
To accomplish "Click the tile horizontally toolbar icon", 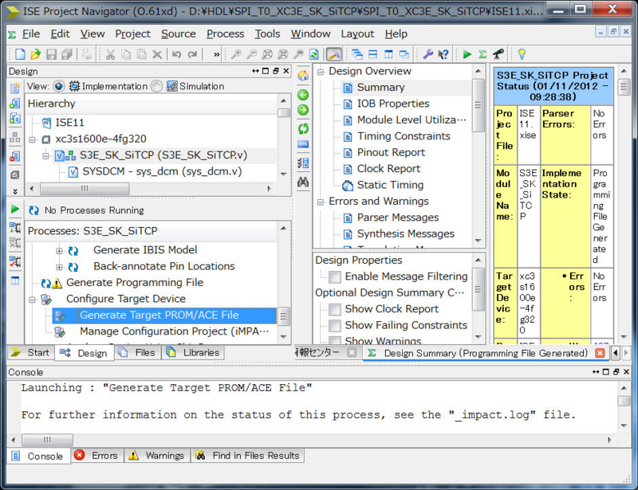I will click(x=372, y=54).
